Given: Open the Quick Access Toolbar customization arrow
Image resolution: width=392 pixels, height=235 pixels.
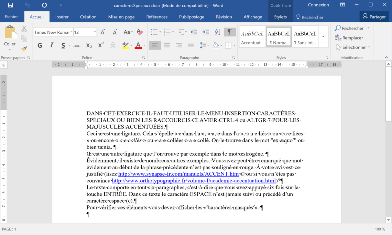Looking at the screenshot, I should pyautogui.click(x=61, y=5).
